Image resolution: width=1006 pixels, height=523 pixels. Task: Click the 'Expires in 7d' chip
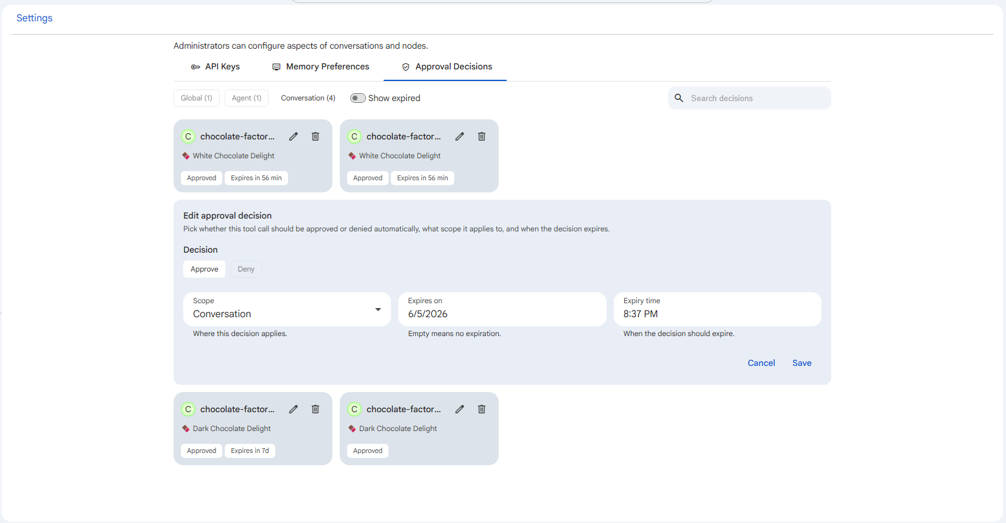(x=250, y=451)
